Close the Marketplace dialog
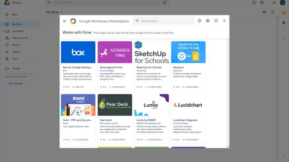The image size is (289, 162). 224,21
